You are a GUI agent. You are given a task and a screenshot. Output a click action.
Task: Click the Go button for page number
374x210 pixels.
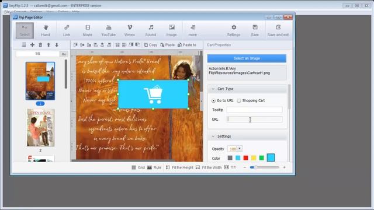[64, 54]
